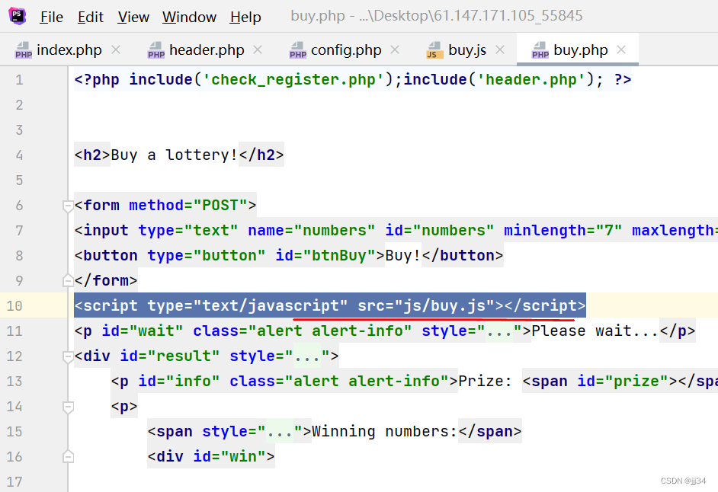This screenshot has width=718, height=492.
Task: Click 'check_register.php' string in line 1
Action: pyautogui.click(x=293, y=80)
